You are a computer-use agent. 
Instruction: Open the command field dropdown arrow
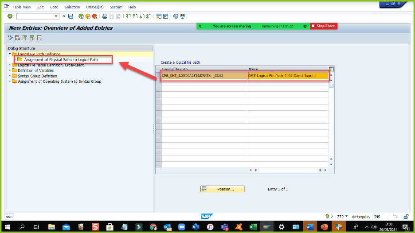click(x=56, y=16)
